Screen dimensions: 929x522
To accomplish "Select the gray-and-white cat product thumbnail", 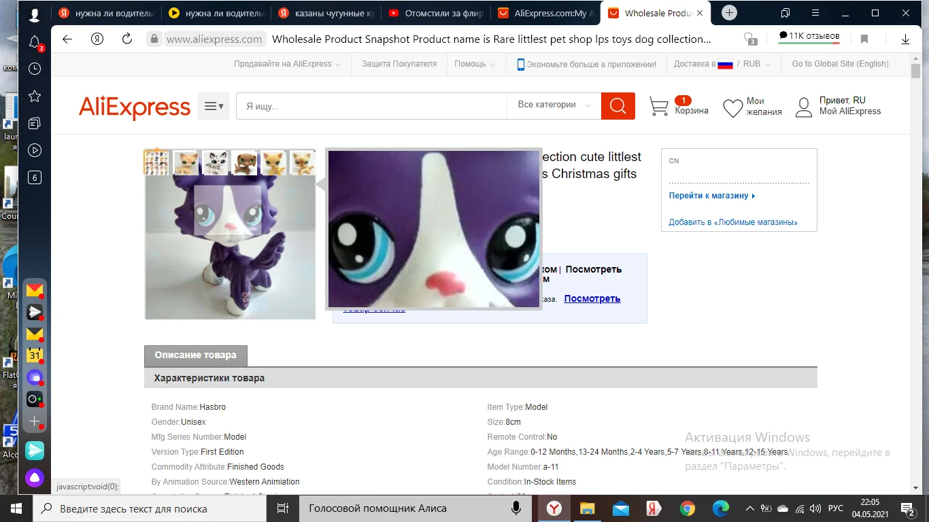I will pos(216,162).
